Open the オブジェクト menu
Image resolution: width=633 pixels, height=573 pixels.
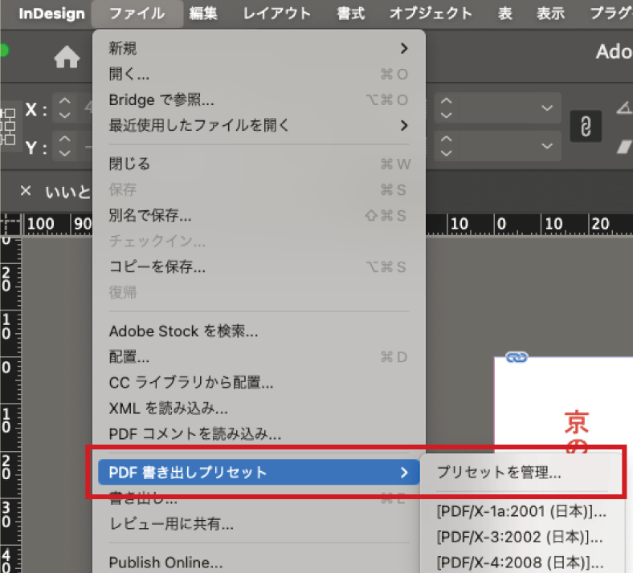431,14
